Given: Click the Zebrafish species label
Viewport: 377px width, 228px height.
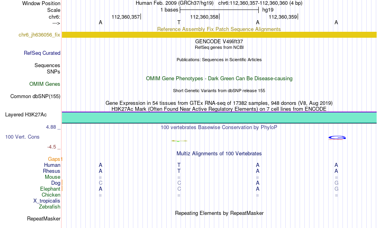Looking at the screenshot, I should point(50,207).
